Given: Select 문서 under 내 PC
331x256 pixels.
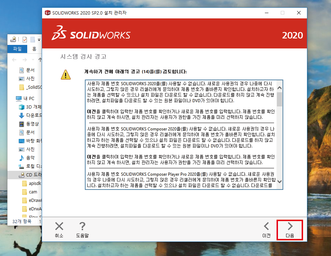Looking at the screenshot, I should click(27, 132).
